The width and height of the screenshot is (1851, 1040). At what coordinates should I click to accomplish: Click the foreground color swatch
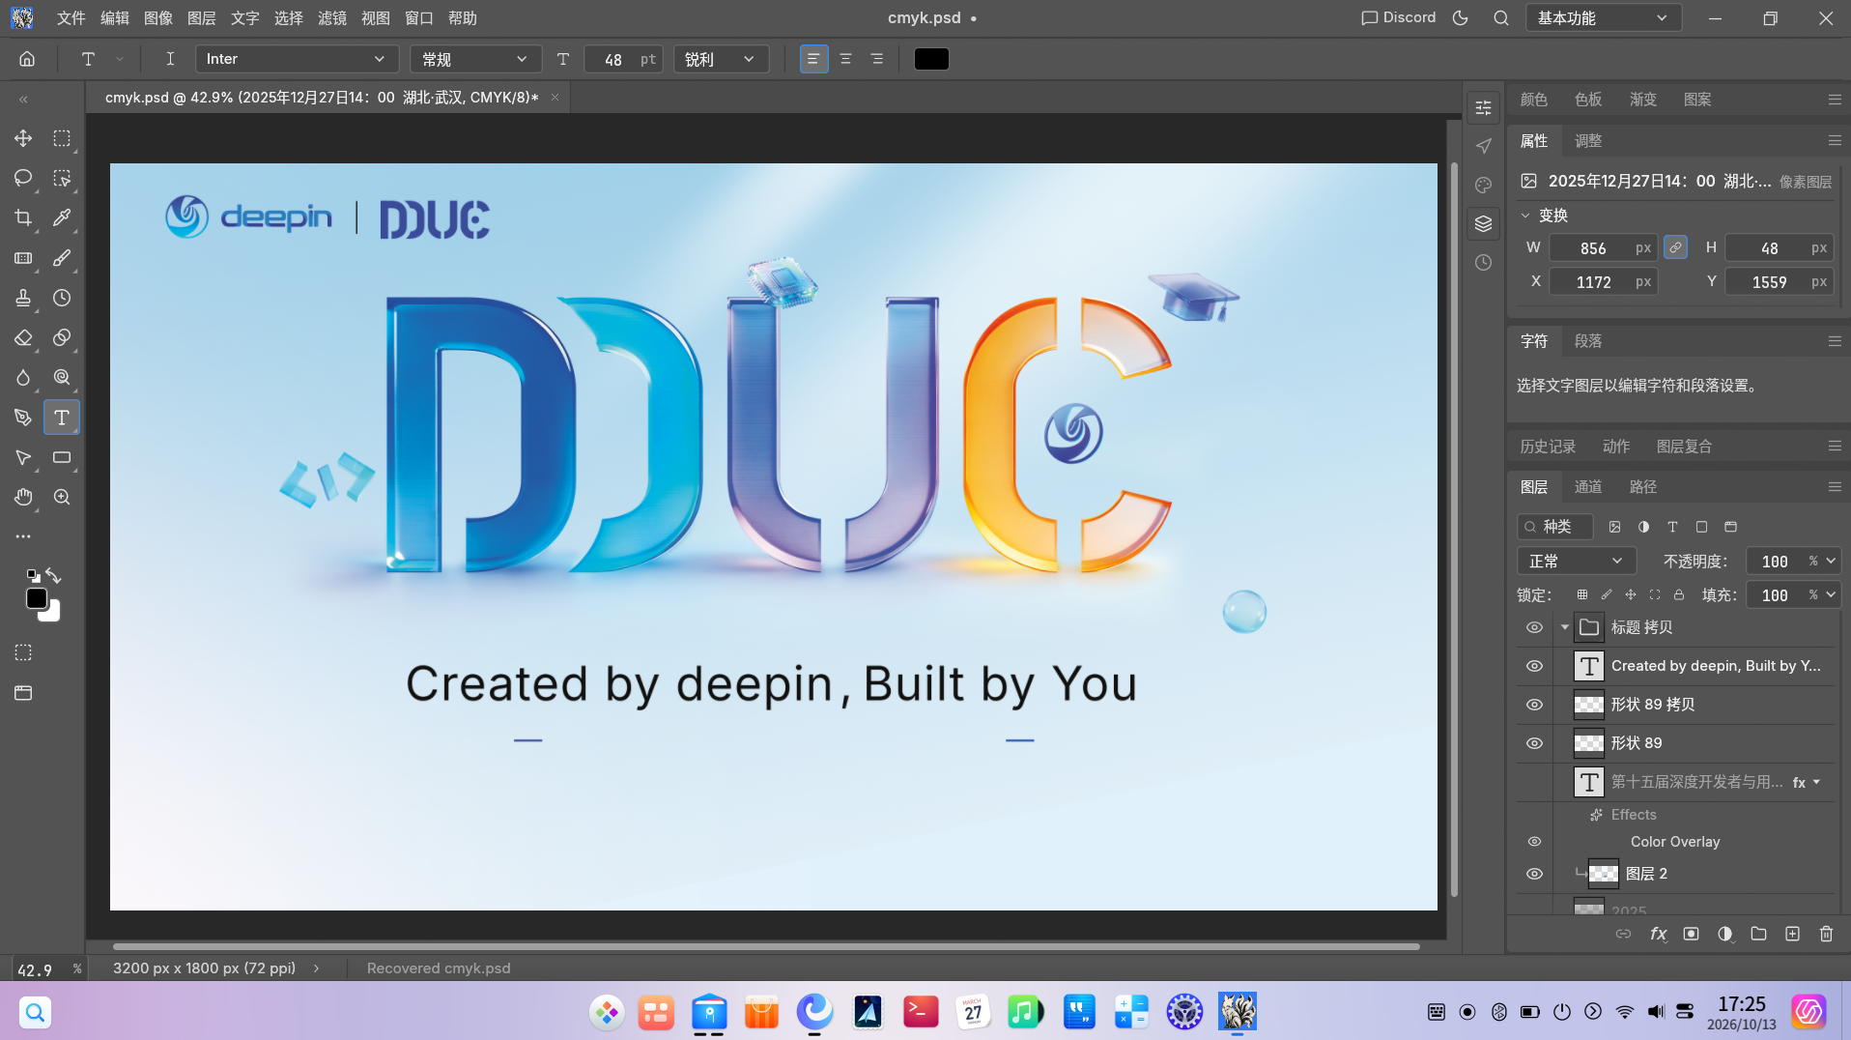point(37,598)
